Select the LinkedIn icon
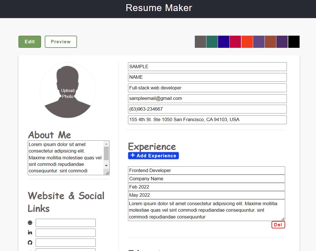Screen dimensions: 316x251 click(x=30, y=232)
